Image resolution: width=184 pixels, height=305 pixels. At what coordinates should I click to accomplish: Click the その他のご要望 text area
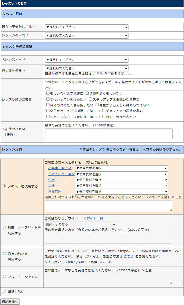click(x=109, y=134)
